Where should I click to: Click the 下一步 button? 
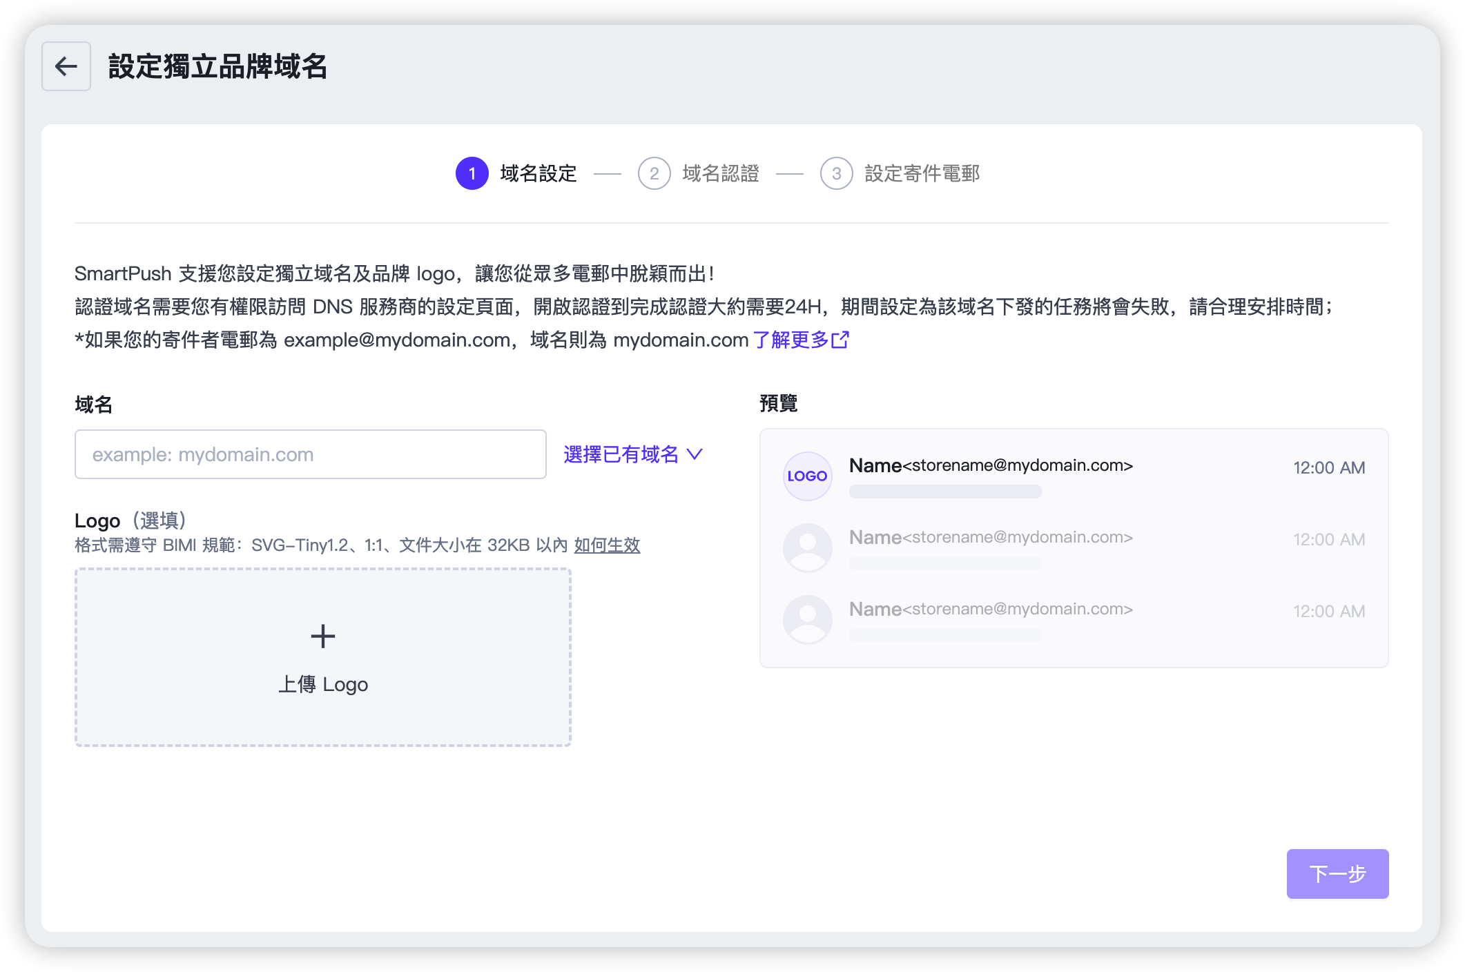(1337, 873)
